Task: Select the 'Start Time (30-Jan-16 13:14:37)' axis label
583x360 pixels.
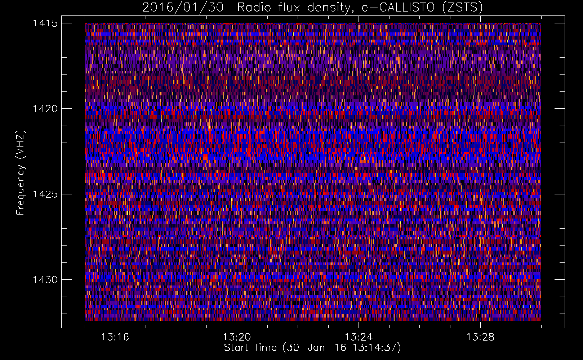Action: tap(312, 348)
